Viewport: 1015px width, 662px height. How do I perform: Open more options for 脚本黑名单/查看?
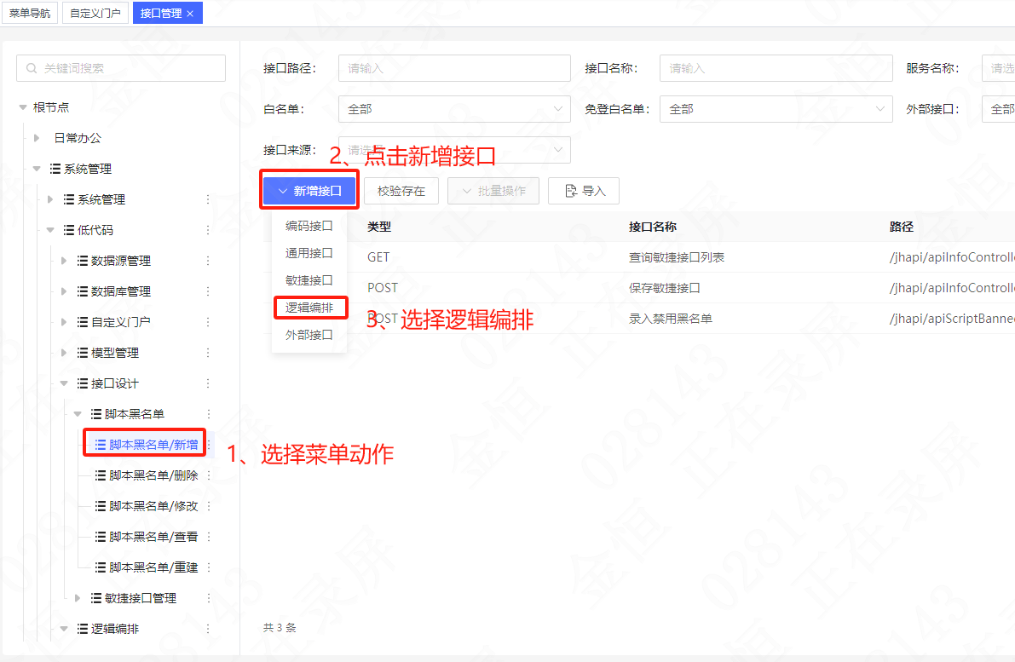click(x=209, y=537)
